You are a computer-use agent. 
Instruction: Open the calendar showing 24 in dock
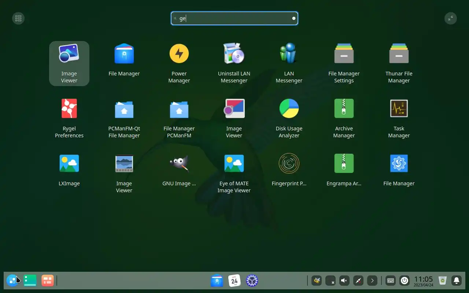234,281
